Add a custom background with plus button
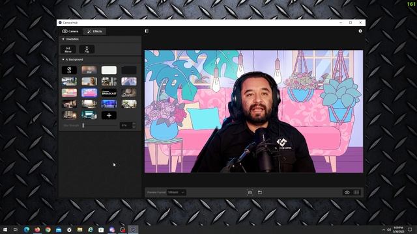Screen dimensions: 417x234 click(x=109, y=116)
